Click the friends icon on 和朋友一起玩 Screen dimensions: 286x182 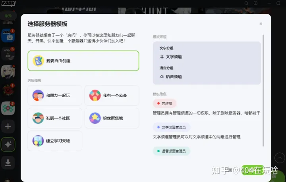[x=38, y=96]
